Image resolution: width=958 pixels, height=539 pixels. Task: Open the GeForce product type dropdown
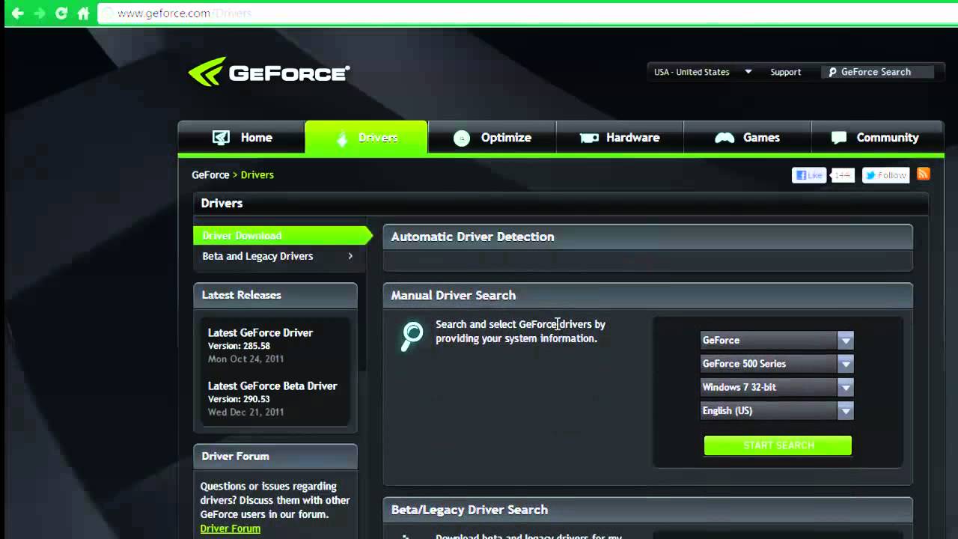[777, 341]
